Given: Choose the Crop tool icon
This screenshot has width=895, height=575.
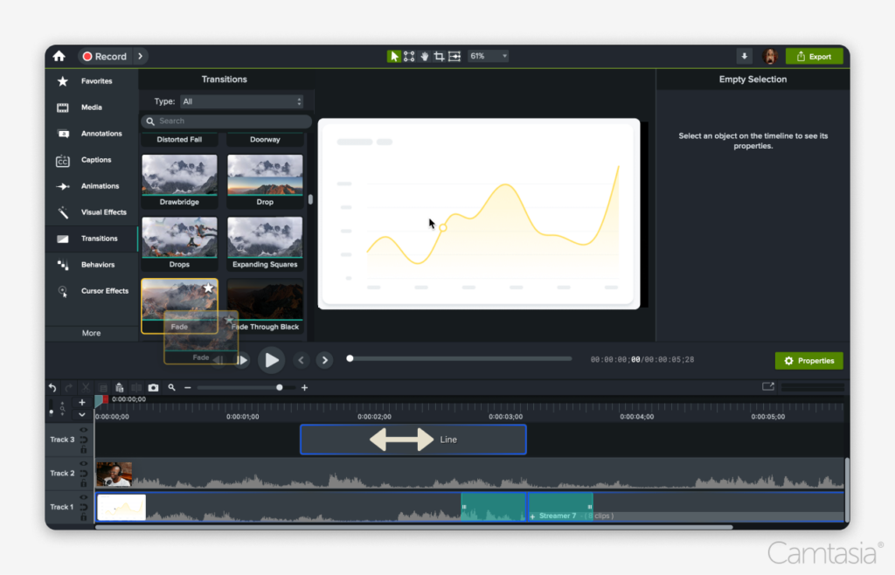Looking at the screenshot, I should [439, 56].
